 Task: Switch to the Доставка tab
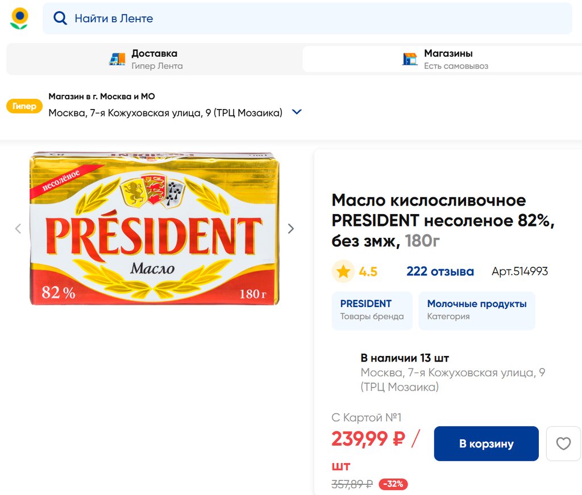pos(154,59)
